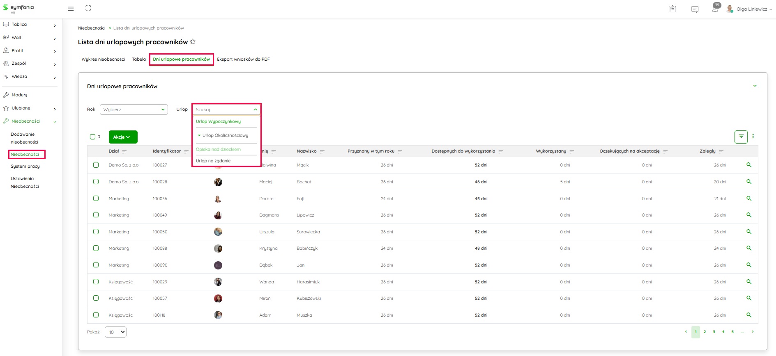Choose Urlop na żądanie from list
Viewport: 776px width, 356px height.
coord(213,161)
